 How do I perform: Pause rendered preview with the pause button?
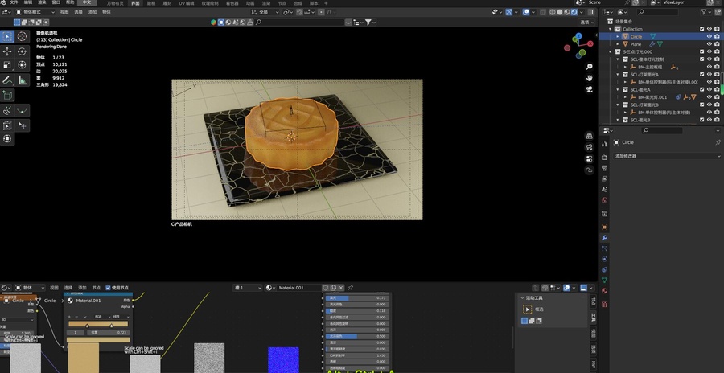591,12
